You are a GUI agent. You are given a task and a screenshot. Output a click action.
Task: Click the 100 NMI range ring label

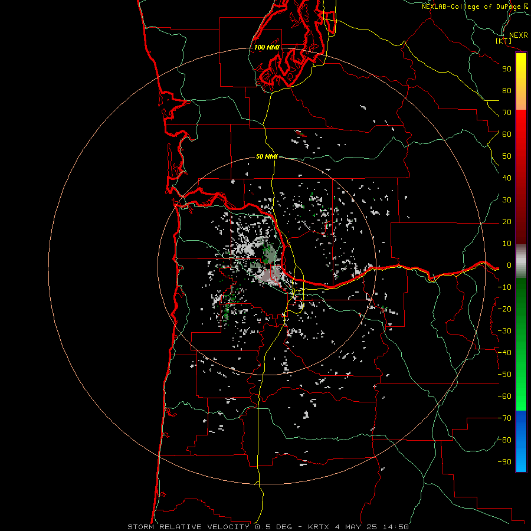coord(267,47)
